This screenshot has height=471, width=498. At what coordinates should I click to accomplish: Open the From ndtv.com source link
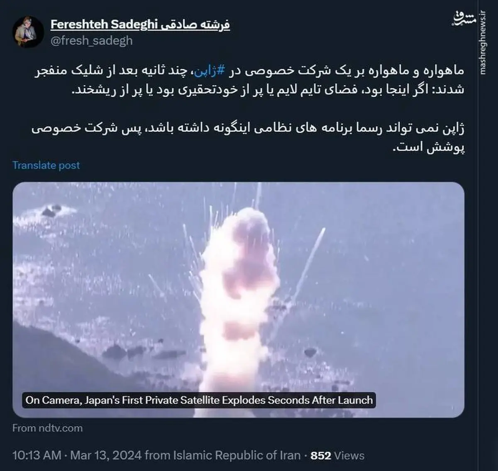click(x=47, y=428)
